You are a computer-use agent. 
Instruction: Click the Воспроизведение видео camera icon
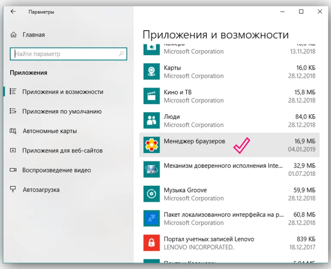tap(13, 170)
